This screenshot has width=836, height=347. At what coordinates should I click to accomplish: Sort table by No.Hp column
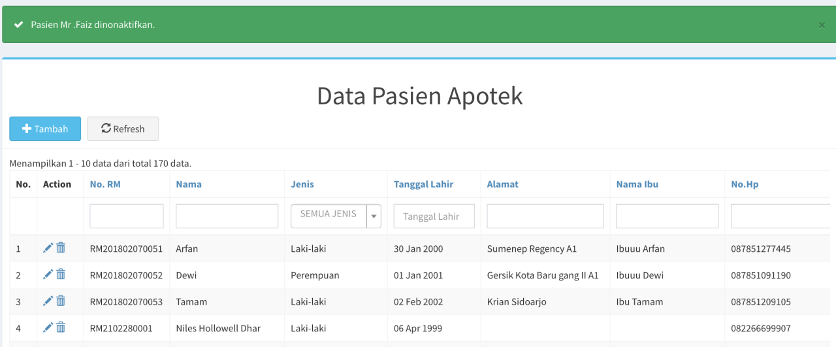[745, 185]
